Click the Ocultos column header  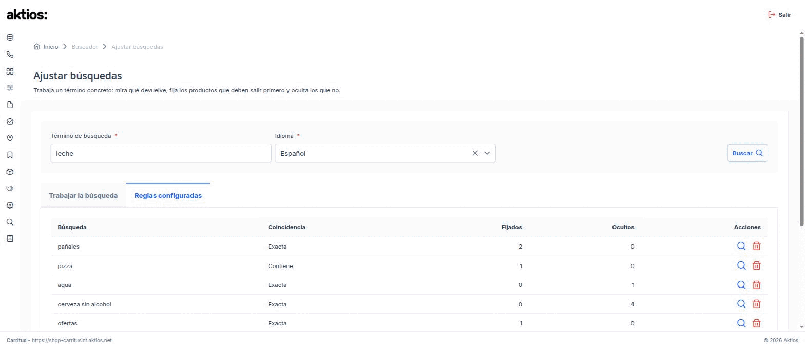[x=623, y=227]
